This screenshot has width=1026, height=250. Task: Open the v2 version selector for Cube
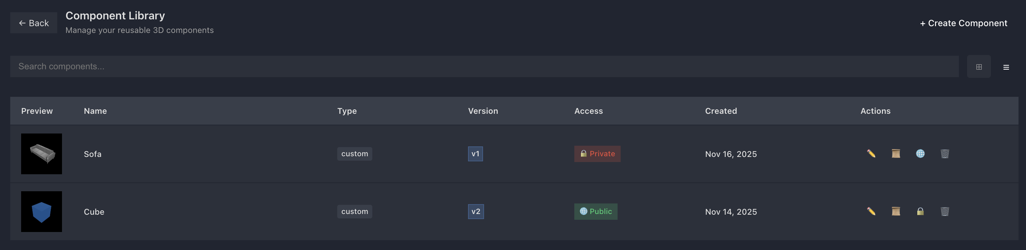[x=476, y=211]
